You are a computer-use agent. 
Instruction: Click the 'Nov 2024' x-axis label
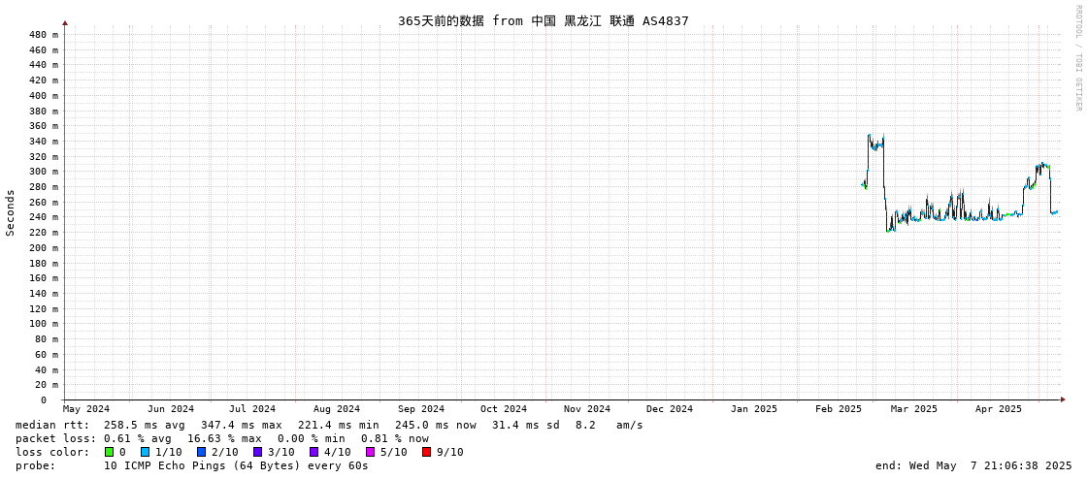point(588,409)
